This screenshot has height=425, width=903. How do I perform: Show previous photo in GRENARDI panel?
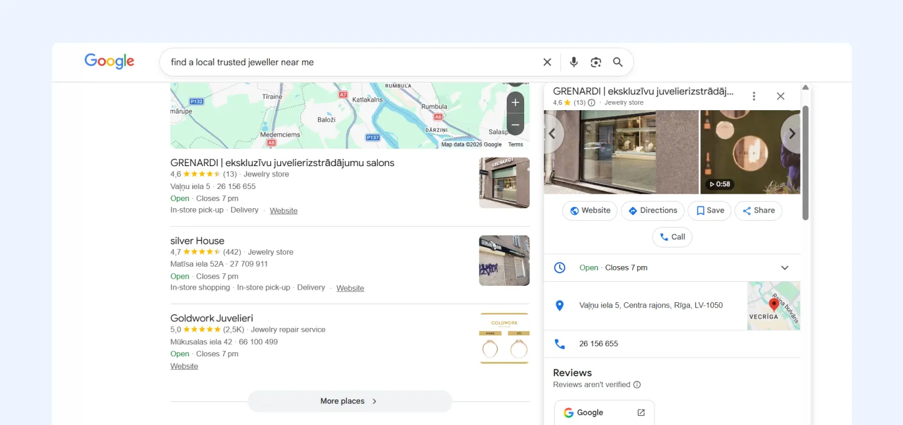tap(551, 134)
